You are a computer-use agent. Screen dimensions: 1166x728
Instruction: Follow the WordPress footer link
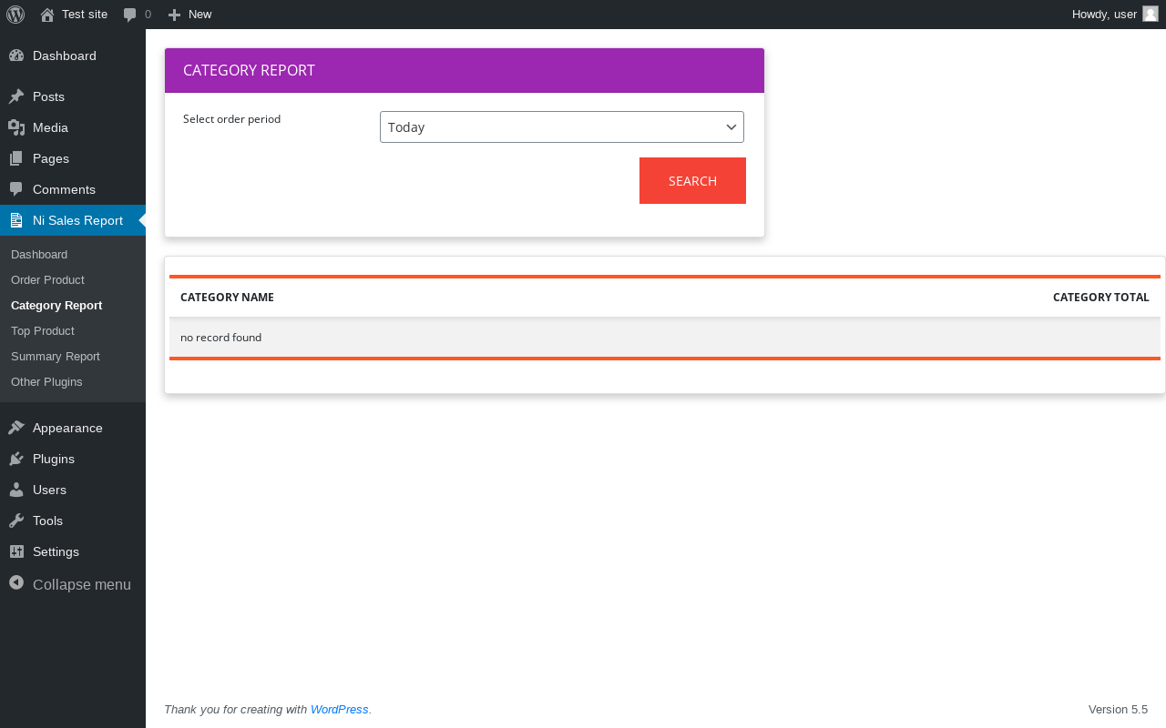coord(340,710)
